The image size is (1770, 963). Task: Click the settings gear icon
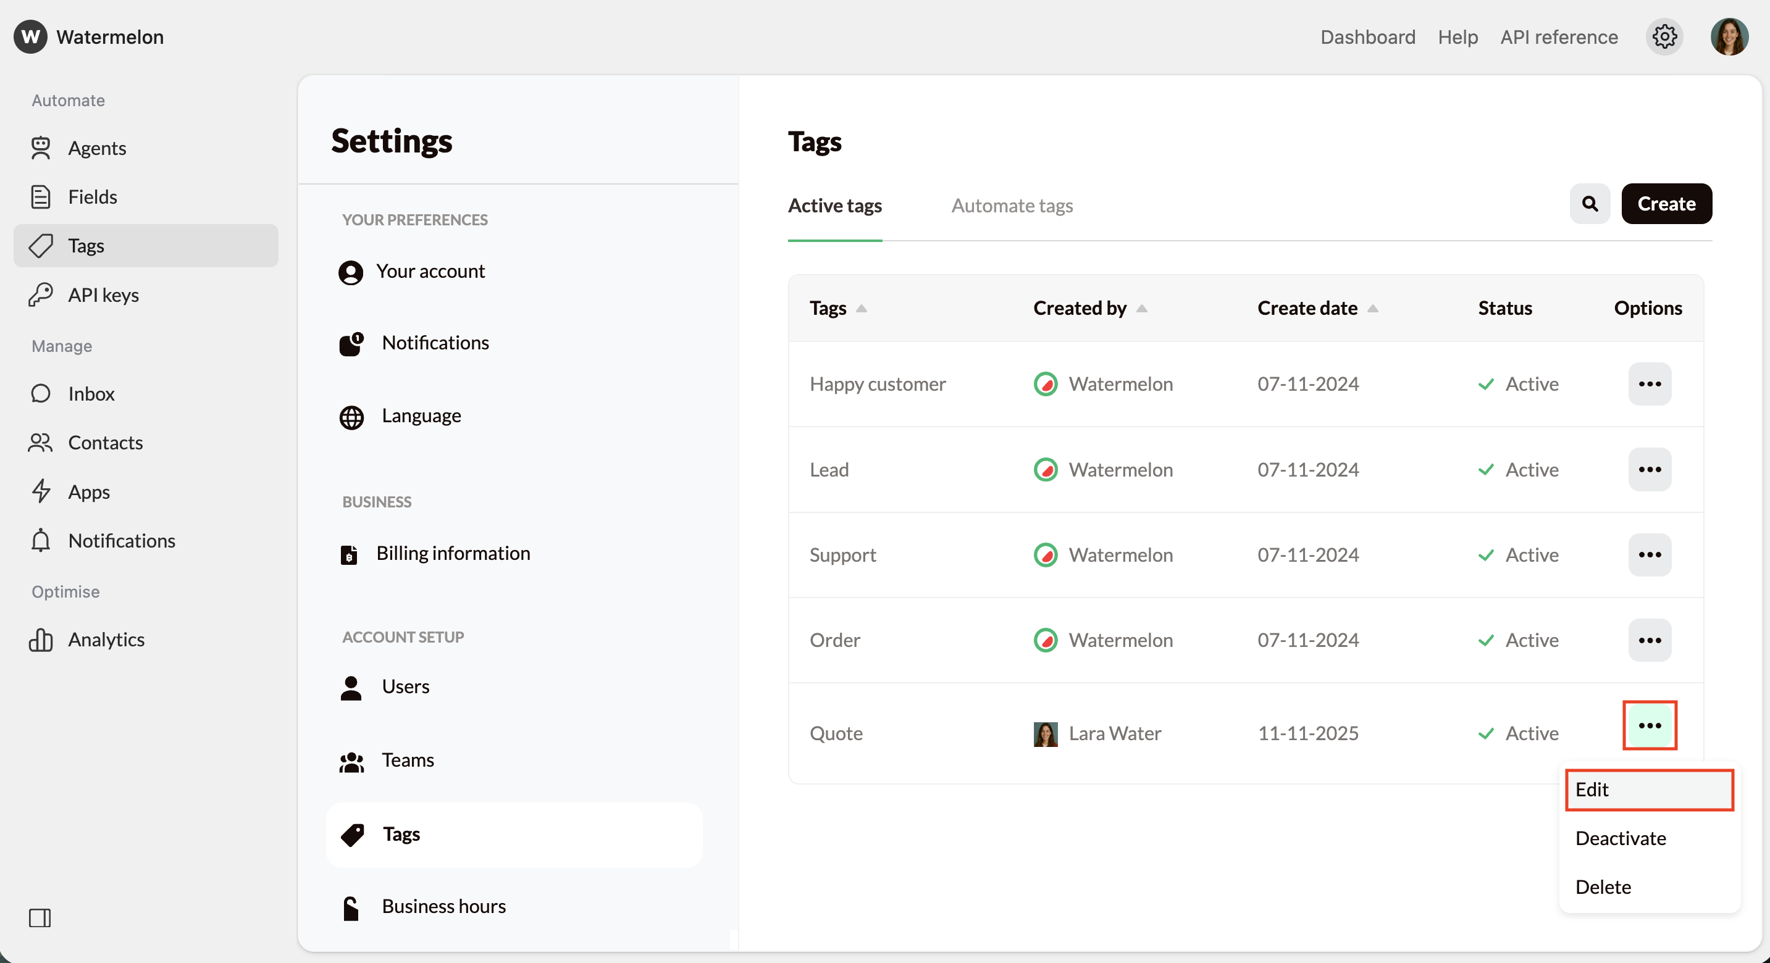[x=1664, y=36]
